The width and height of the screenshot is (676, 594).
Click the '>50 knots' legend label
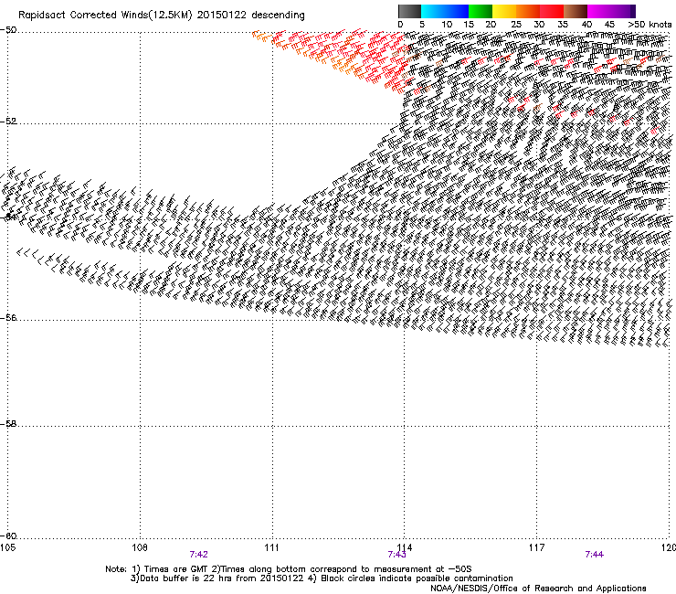(x=650, y=25)
